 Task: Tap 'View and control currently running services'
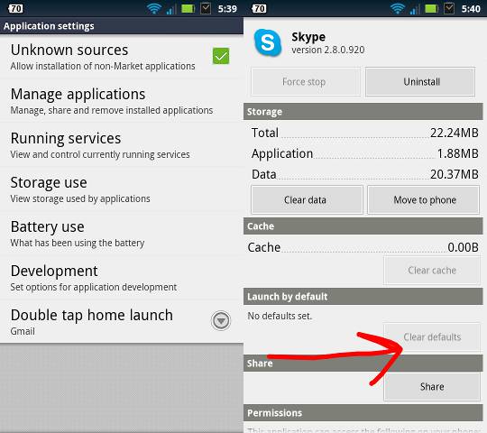pyautogui.click(x=100, y=154)
